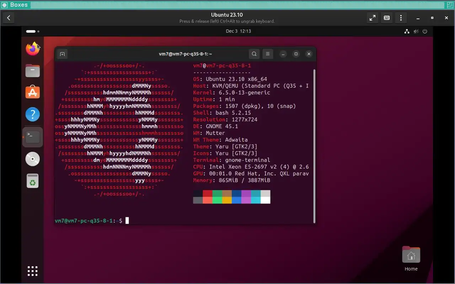
Task: Click 'OS: Ubuntu 23.10 x86_64' line
Action: 230,79
